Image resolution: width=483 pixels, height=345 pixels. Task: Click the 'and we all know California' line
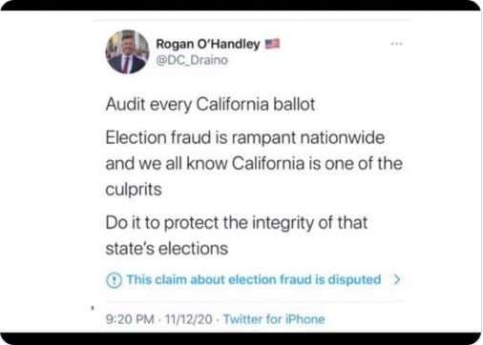coord(254,164)
